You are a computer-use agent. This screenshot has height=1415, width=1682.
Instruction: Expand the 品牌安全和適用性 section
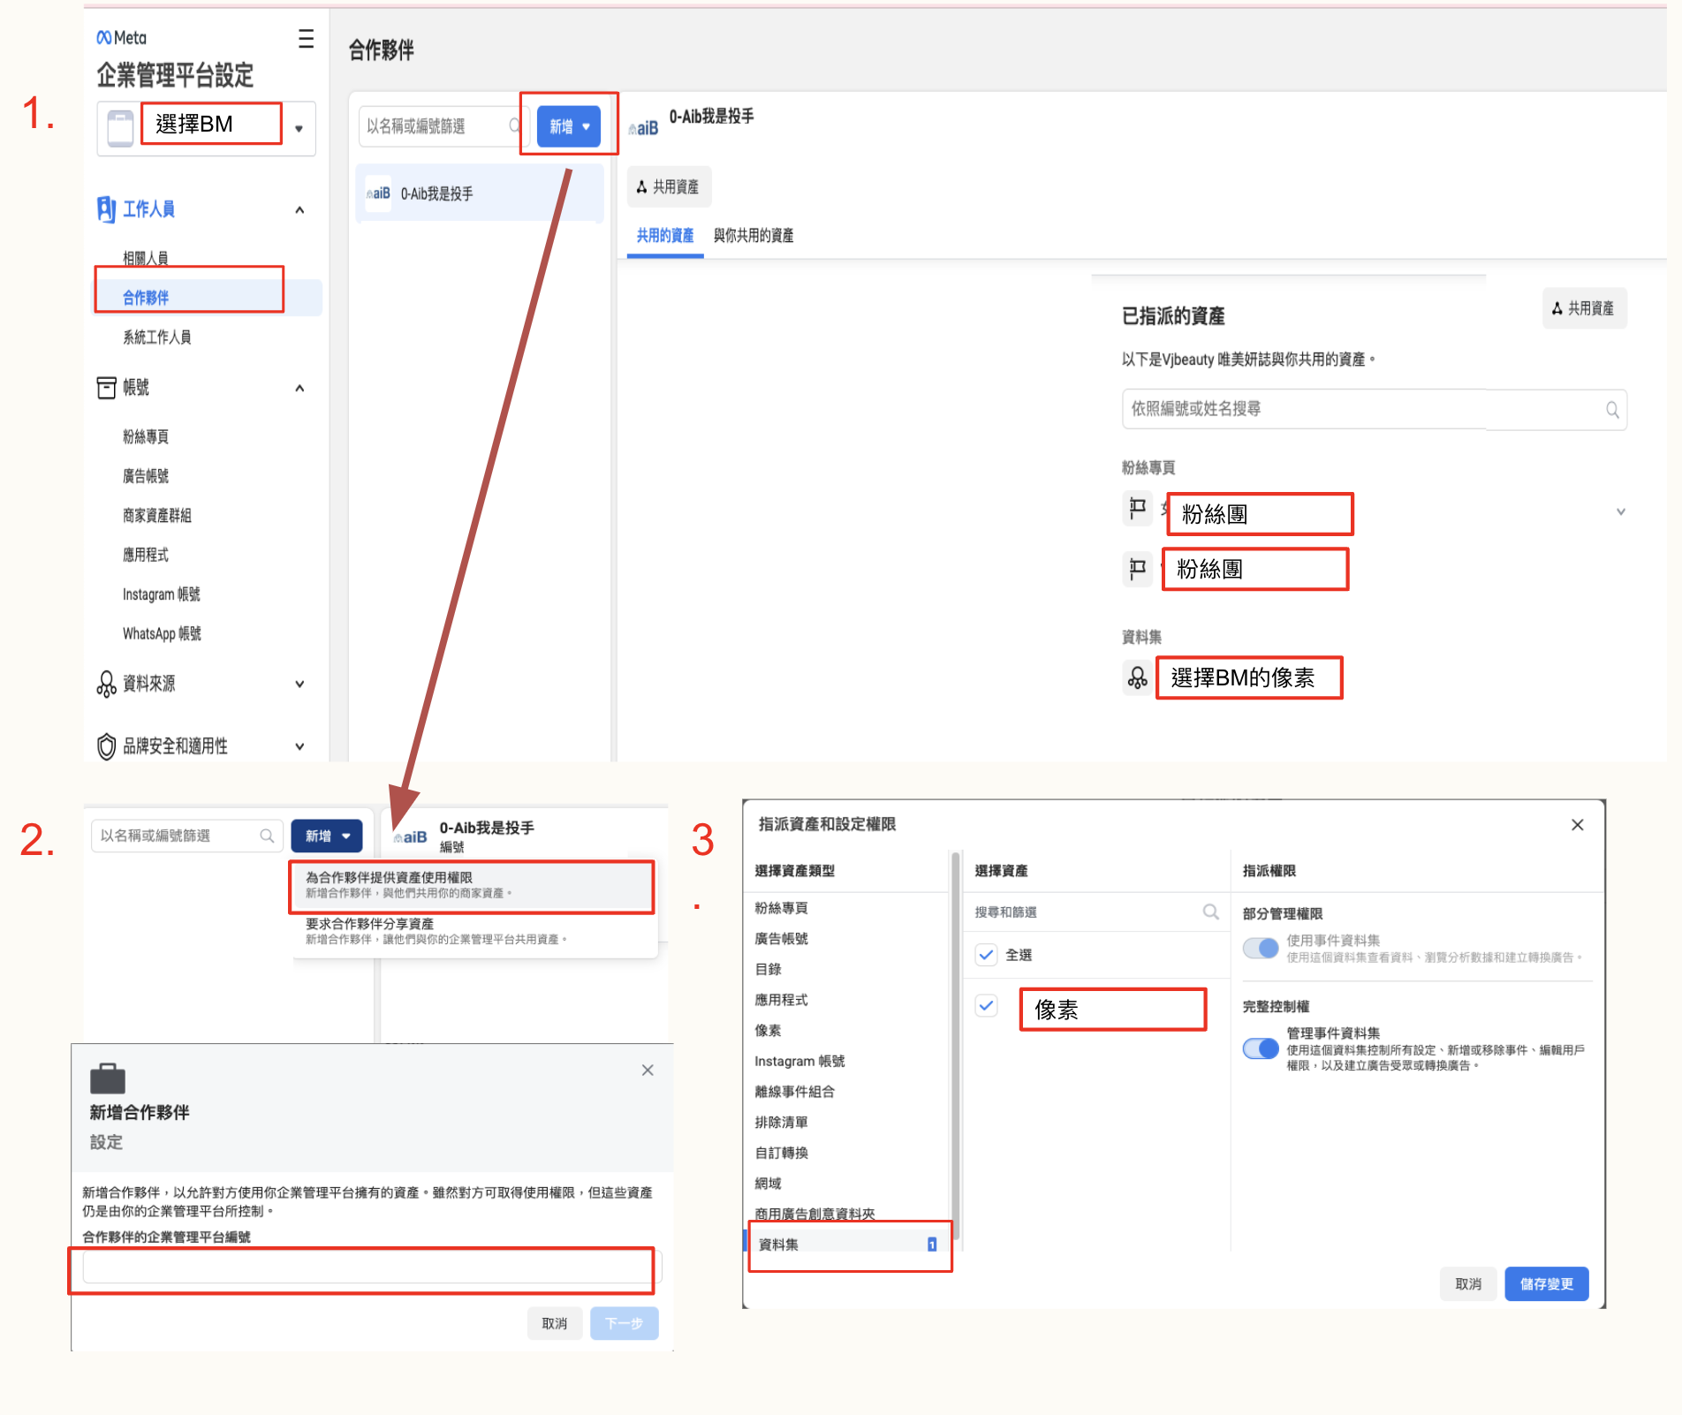pyautogui.click(x=299, y=746)
